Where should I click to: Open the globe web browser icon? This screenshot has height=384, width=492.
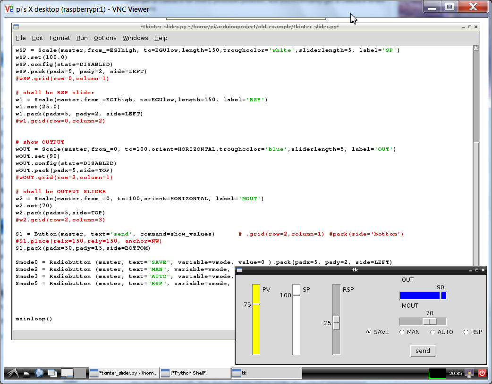click(39, 373)
